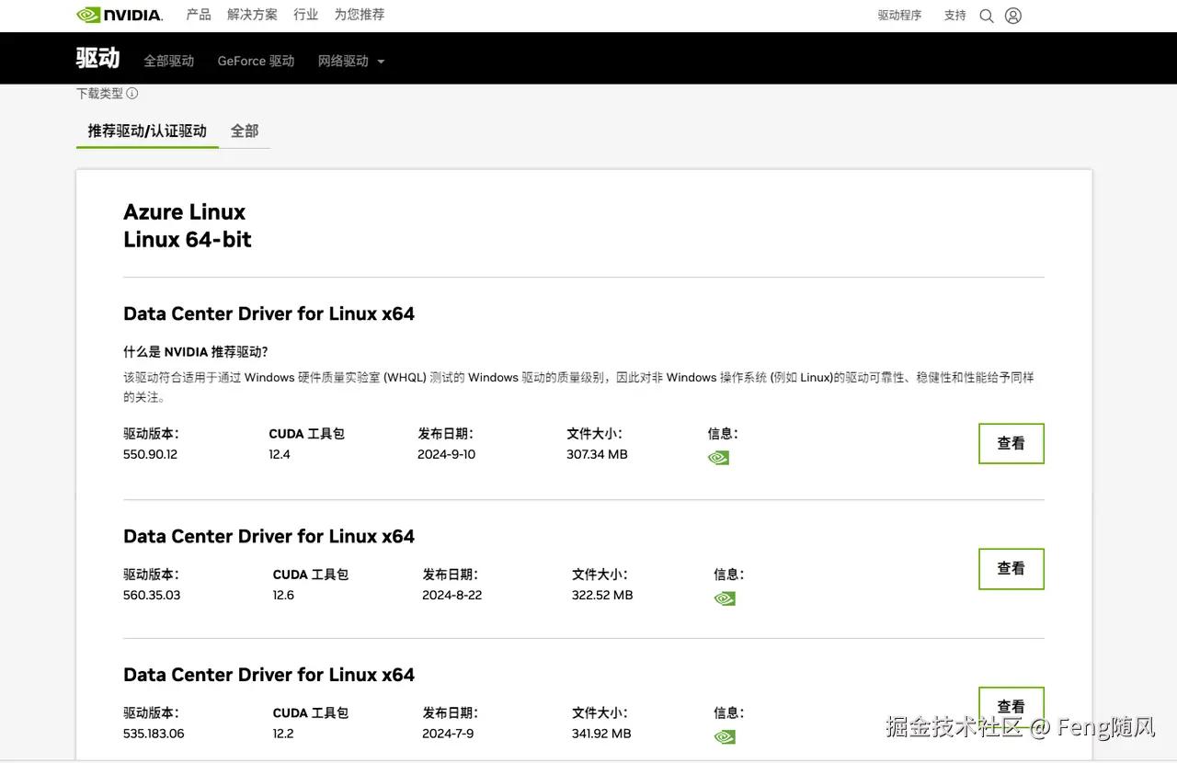Open the user account icon
The width and height of the screenshot is (1177, 763).
coord(1013,16)
